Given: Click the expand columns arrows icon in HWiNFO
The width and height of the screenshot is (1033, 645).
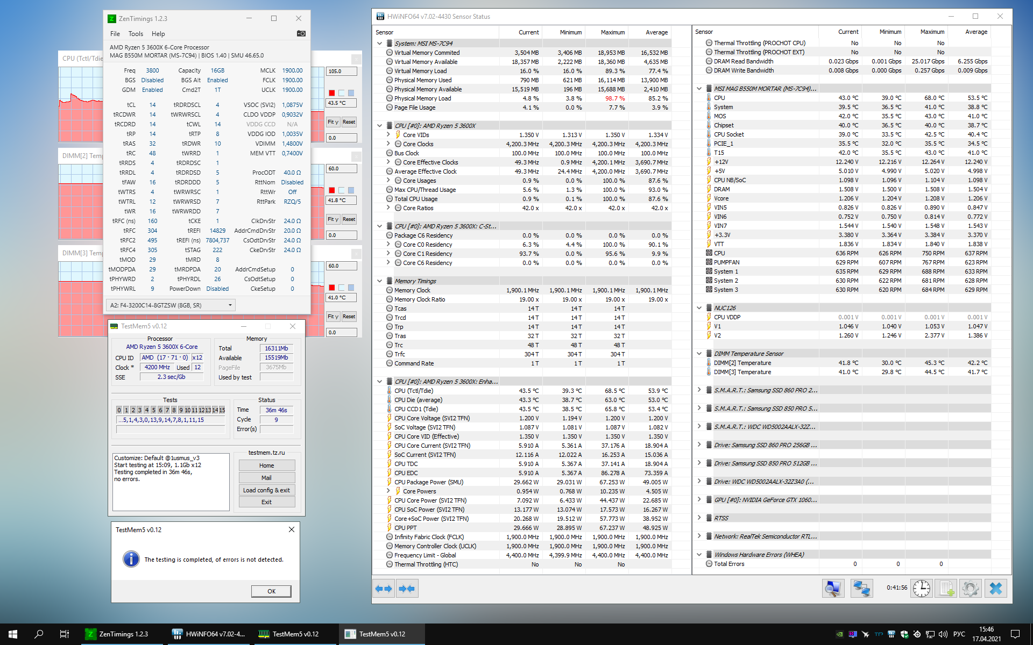Looking at the screenshot, I should pos(384,589).
